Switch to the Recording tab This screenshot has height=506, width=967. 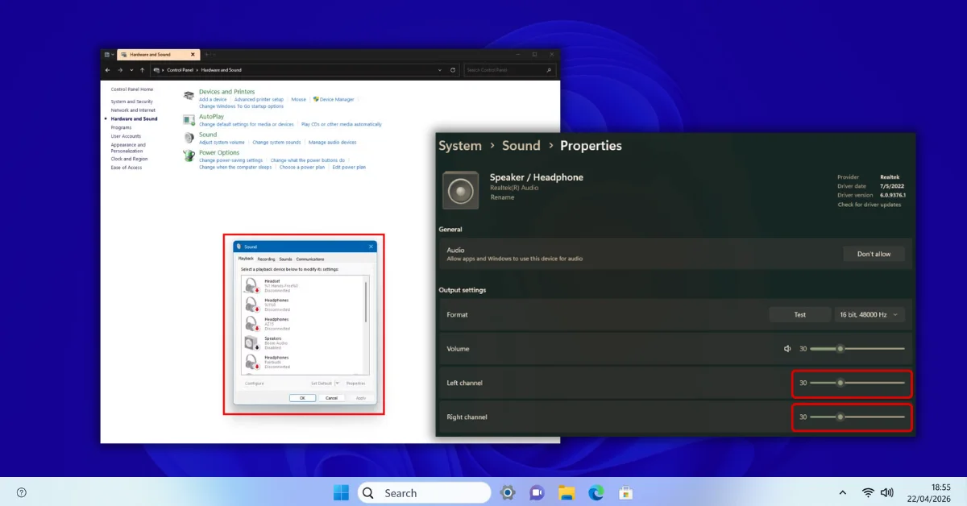(x=266, y=259)
